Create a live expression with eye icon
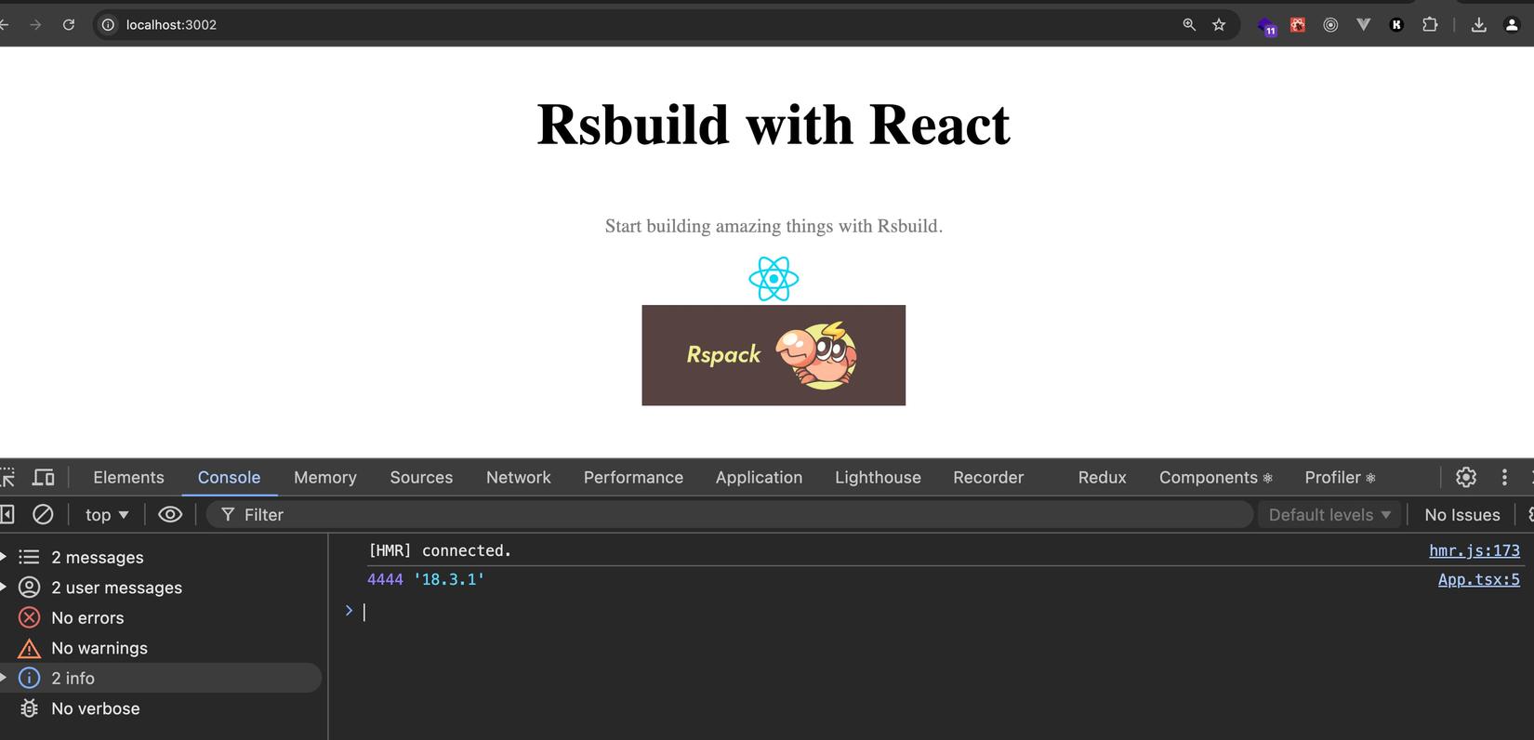The image size is (1534, 740). [170, 514]
